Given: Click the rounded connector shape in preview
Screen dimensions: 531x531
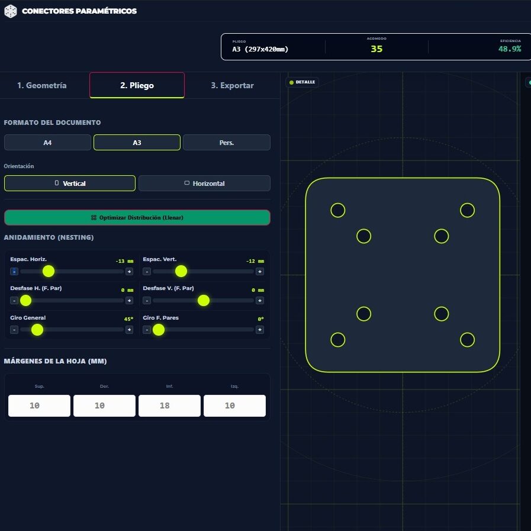Looking at the screenshot, I should (x=403, y=275).
